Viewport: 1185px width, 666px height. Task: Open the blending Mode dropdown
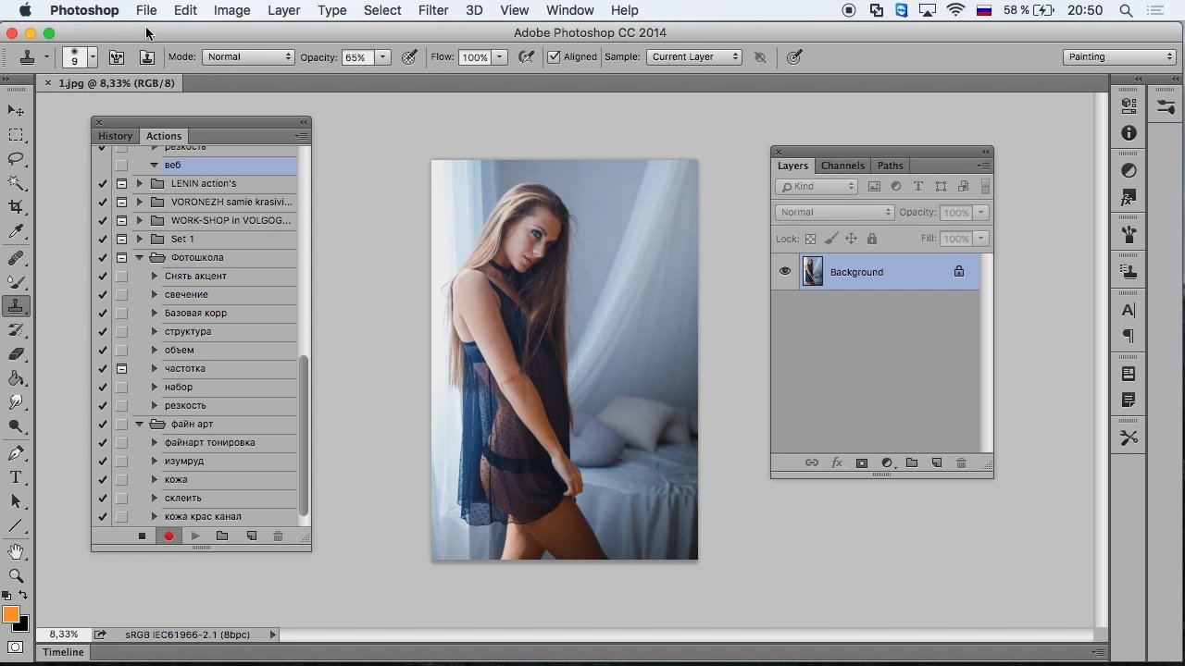point(248,57)
